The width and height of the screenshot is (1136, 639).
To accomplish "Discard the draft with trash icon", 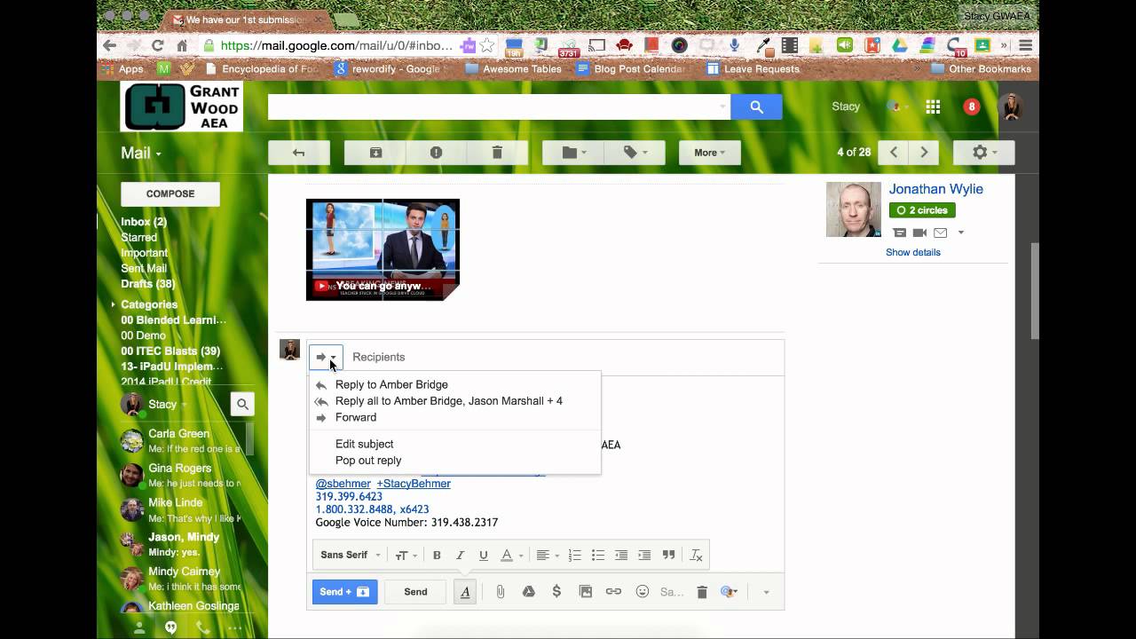I will pyautogui.click(x=702, y=592).
